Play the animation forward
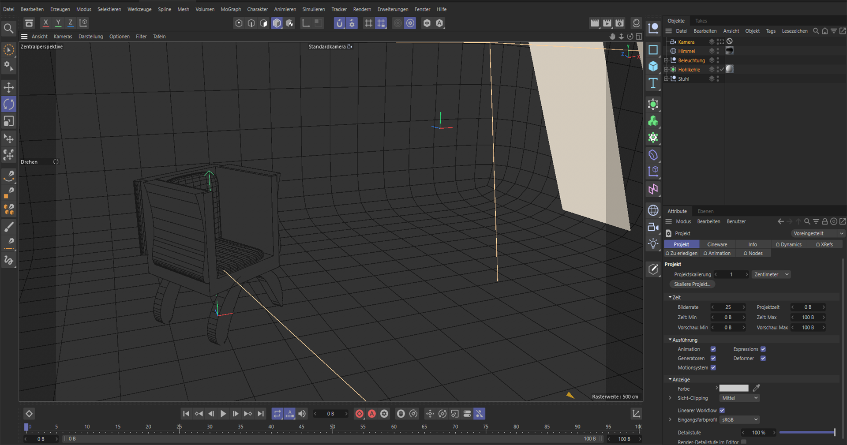The image size is (847, 445). coord(223,414)
